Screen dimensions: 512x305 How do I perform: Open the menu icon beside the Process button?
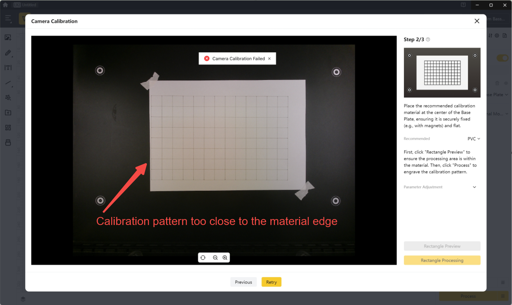pyautogui.click(x=503, y=296)
